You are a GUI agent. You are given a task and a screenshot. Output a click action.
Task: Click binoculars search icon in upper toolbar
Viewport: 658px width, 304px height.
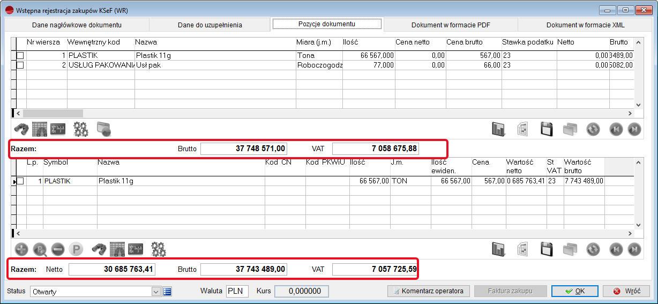(21, 129)
